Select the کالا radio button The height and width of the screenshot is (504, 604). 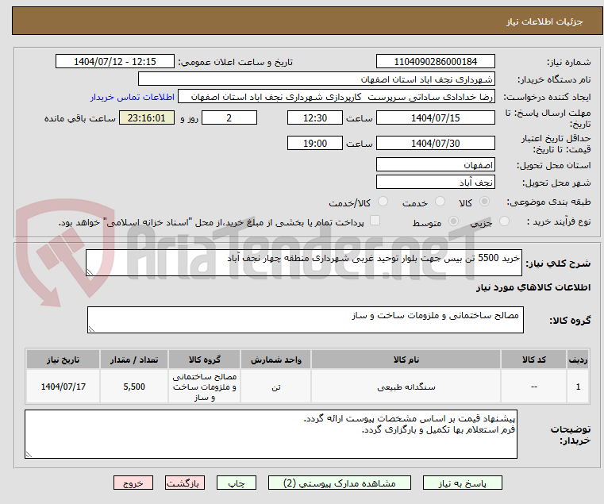(485, 202)
